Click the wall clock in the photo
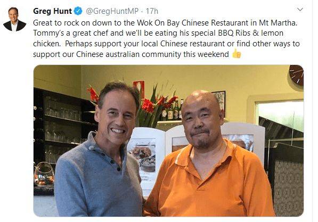Viewport: 318px width, 222px height. coord(296,75)
